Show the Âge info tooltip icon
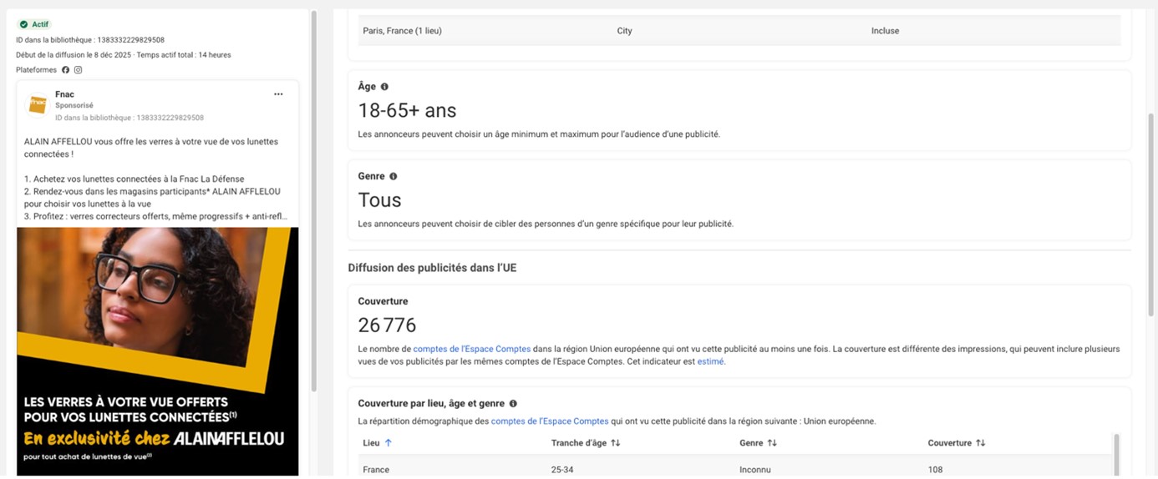This screenshot has height=479, width=1158. pyautogui.click(x=384, y=87)
